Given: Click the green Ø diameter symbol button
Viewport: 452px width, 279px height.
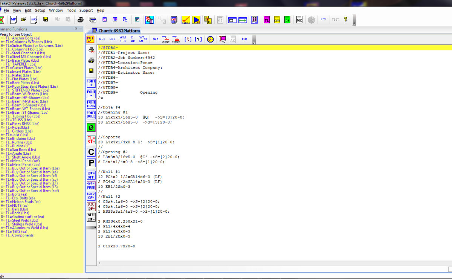Looking at the screenshot, I should point(91,127).
